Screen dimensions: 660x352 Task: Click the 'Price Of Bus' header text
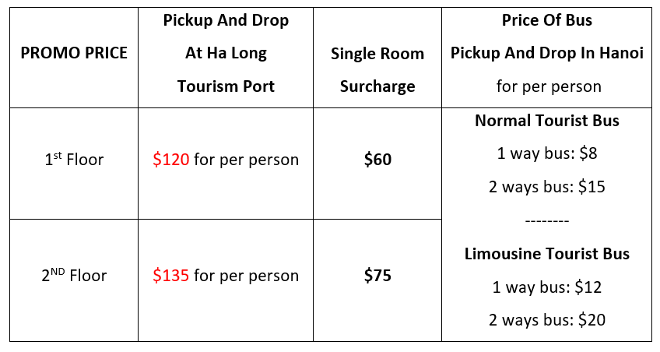(546, 21)
